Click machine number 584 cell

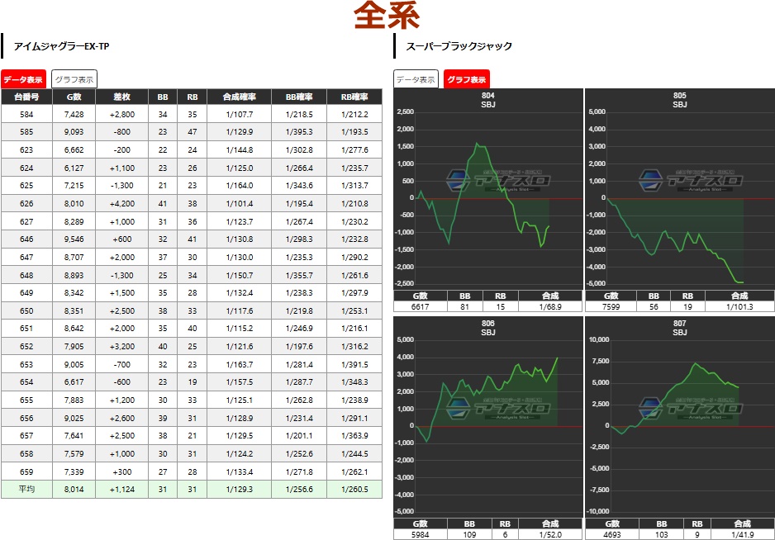coord(26,114)
